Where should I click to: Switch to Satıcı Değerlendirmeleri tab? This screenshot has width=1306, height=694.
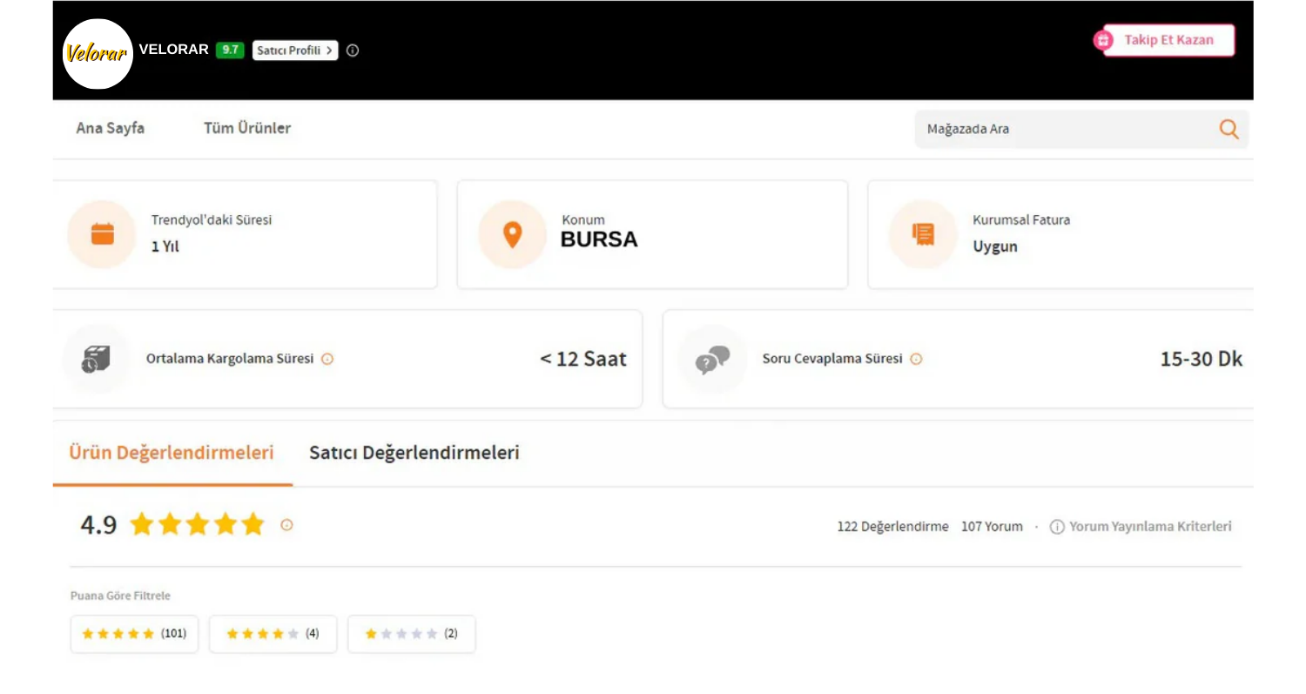point(414,453)
